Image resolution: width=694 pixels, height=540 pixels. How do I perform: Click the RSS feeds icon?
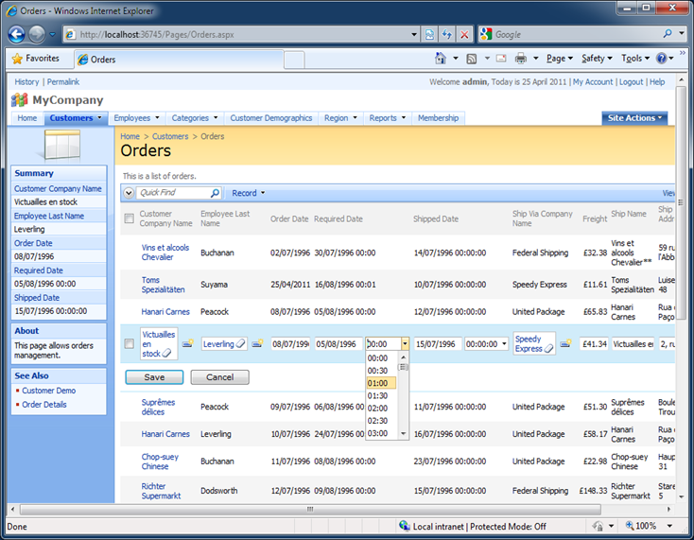(x=471, y=59)
